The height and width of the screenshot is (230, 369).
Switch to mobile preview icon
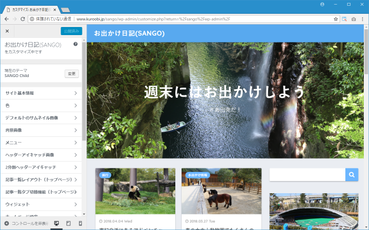(x=80, y=224)
